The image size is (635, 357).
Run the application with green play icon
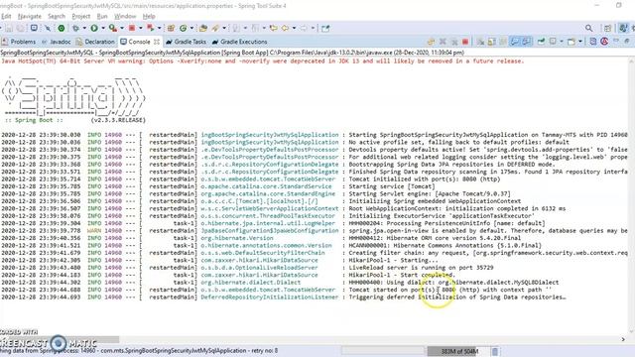pos(94,28)
